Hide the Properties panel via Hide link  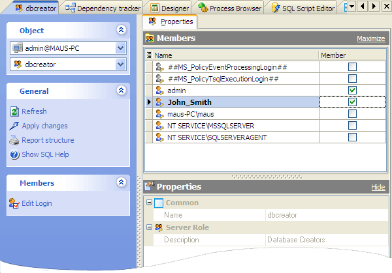click(x=378, y=187)
